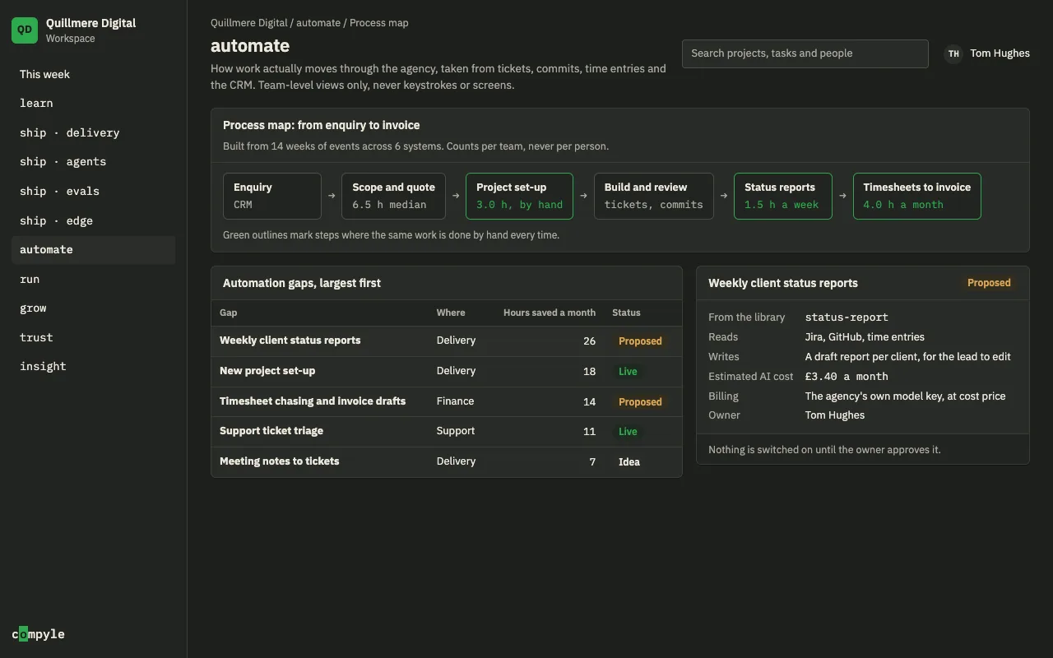Click the compyle logo
The image size is (1053, 658).
[x=38, y=634]
